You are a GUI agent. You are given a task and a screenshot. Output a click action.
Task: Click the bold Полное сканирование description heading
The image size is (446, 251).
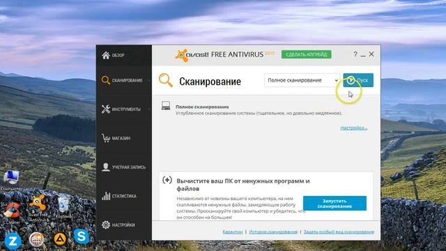pos(202,107)
